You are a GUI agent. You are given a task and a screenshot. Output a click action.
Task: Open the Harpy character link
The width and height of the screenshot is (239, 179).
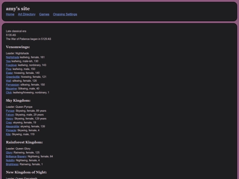(x=9, y=118)
